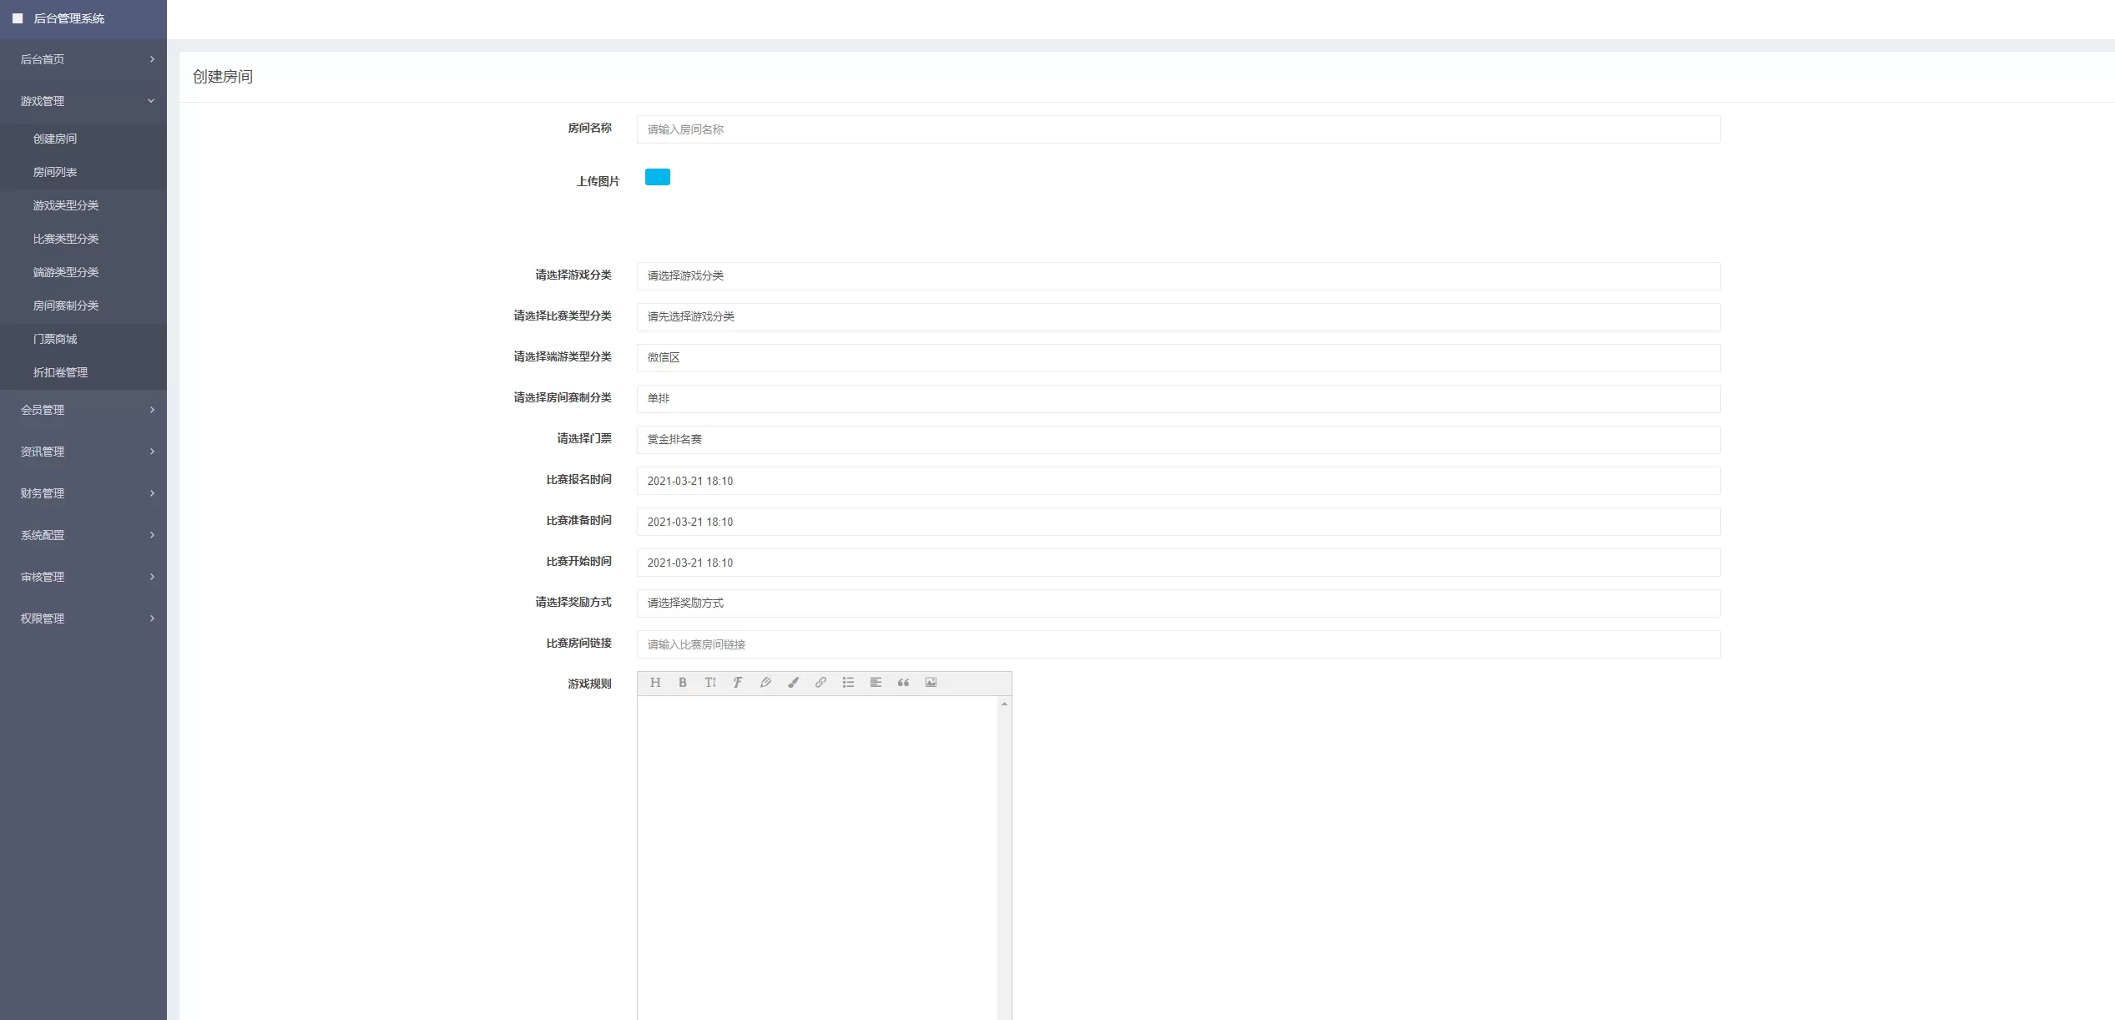Insert a bulleted list in editor
The image size is (2115, 1020).
click(x=848, y=683)
